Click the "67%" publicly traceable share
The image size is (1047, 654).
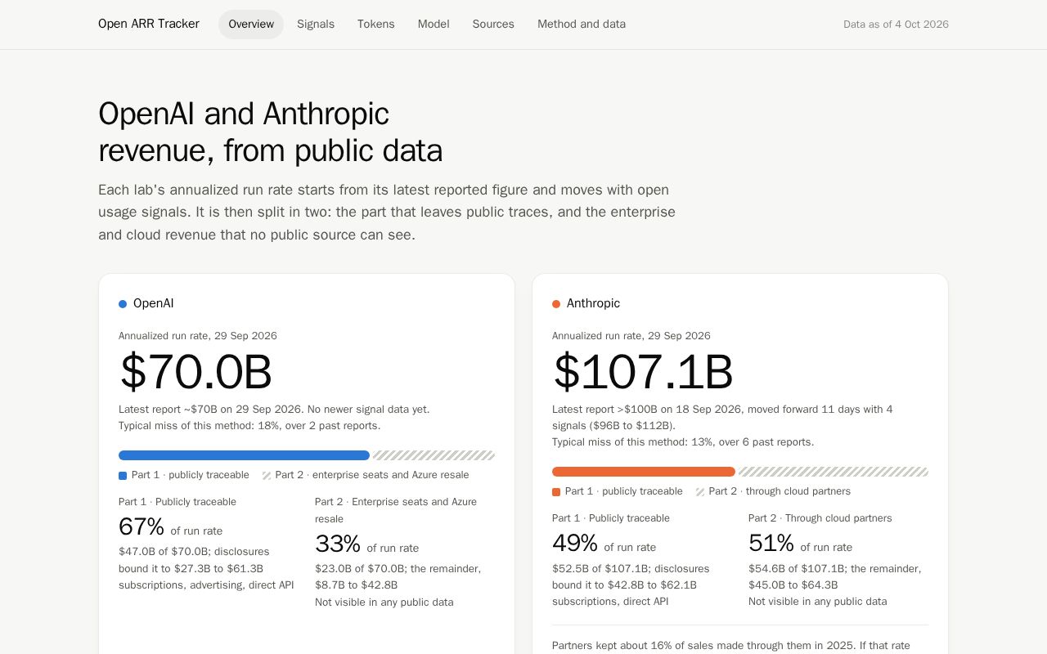point(142,527)
